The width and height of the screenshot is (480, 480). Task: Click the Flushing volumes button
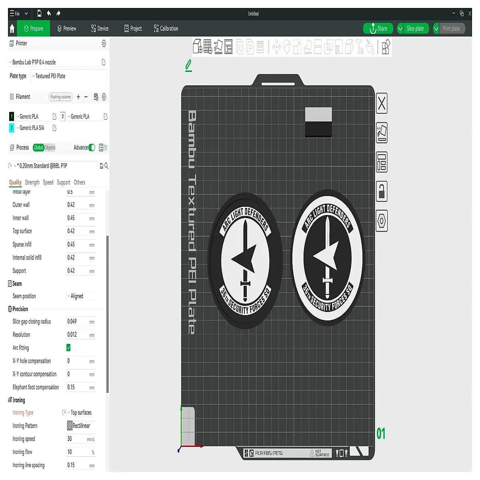(60, 97)
